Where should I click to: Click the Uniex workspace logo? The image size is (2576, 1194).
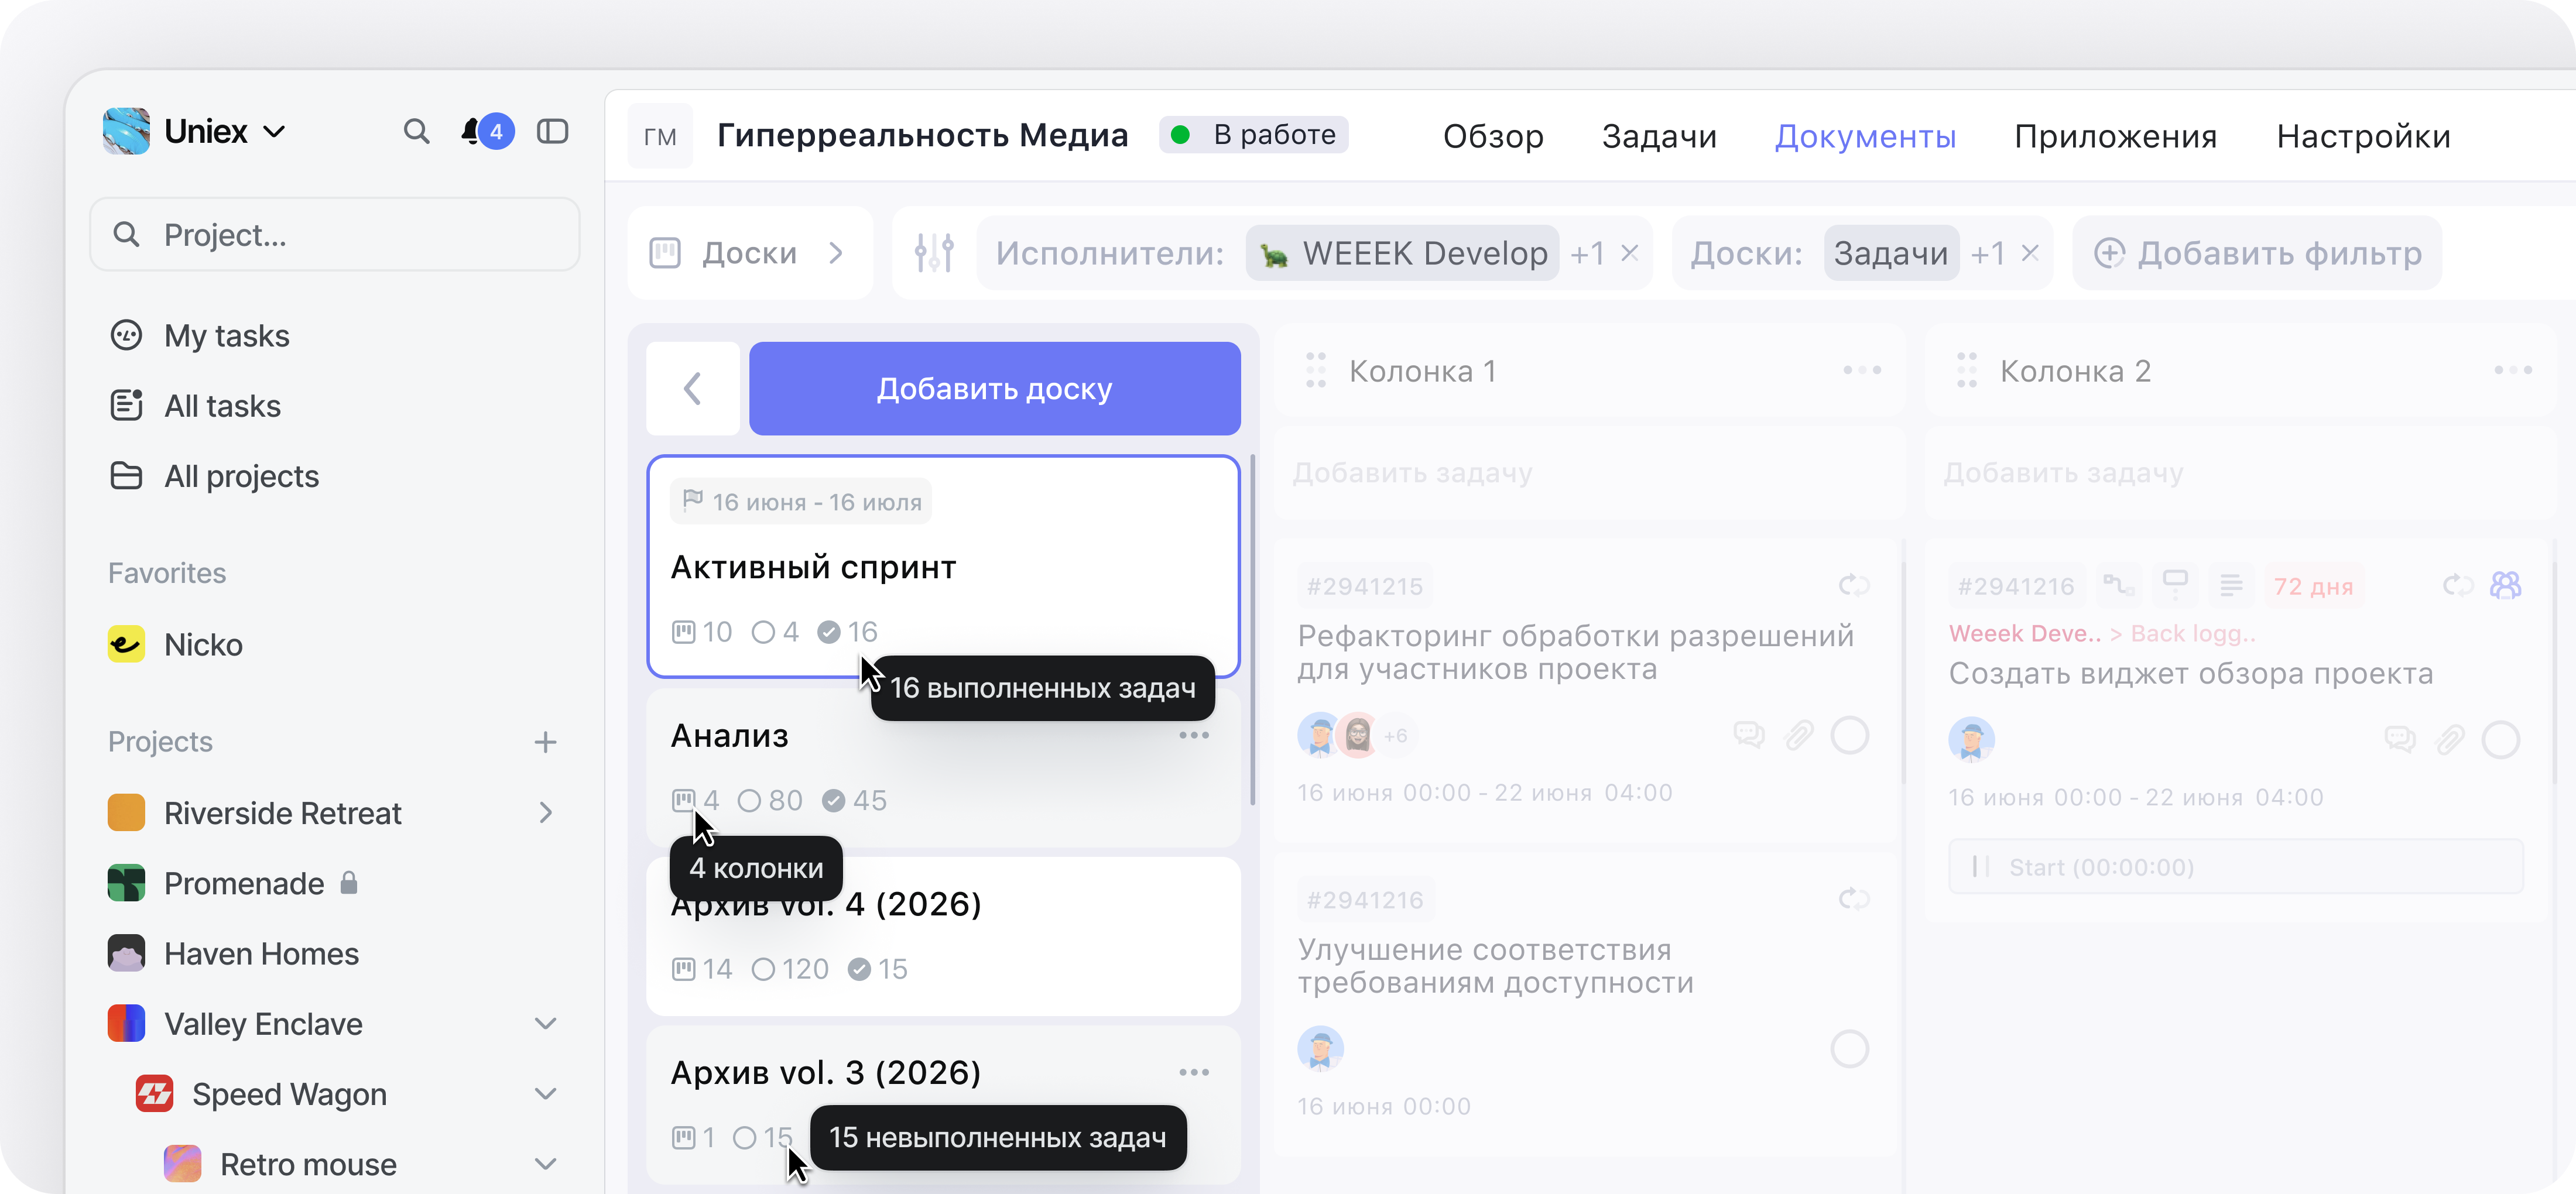pos(127,132)
